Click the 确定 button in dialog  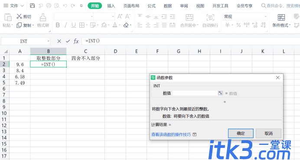coord(241,133)
